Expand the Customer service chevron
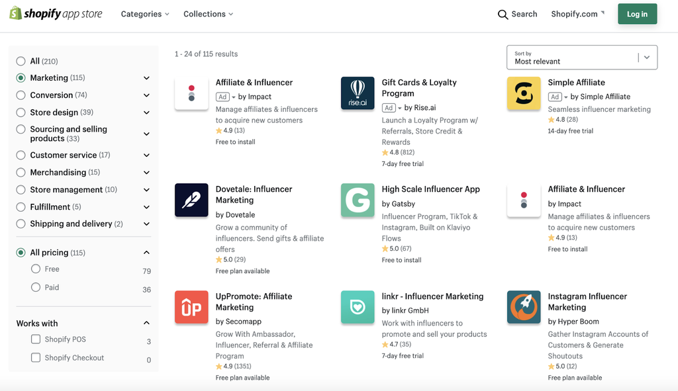 (x=146, y=155)
